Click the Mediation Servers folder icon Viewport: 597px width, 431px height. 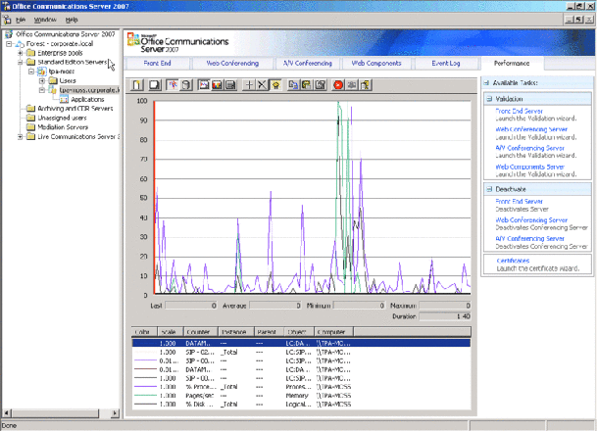click(30, 127)
